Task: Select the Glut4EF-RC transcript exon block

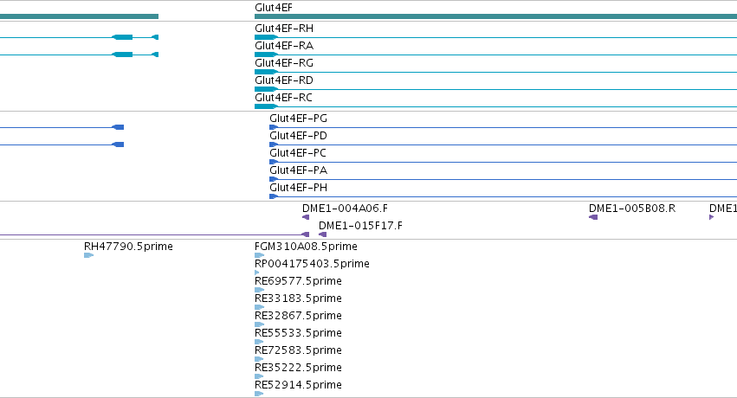Action: [x=266, y=106]
